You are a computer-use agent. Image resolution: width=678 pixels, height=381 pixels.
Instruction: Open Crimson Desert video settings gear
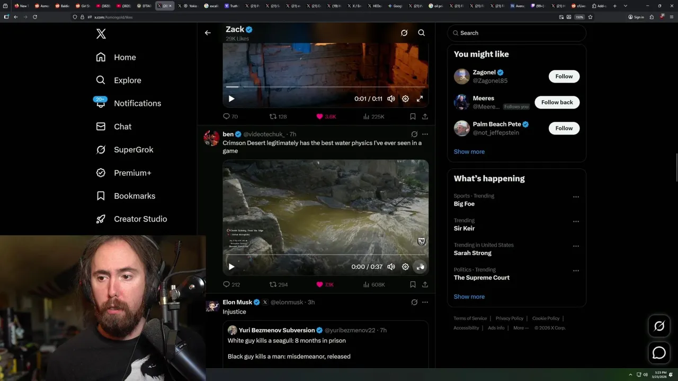405,267
